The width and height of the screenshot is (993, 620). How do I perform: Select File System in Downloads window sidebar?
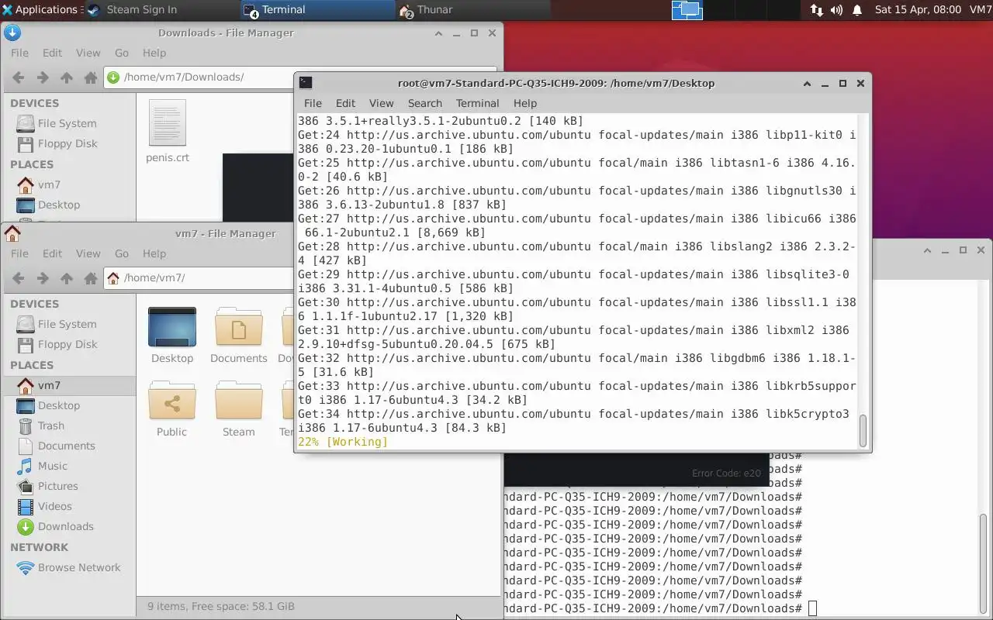(67, 123)
